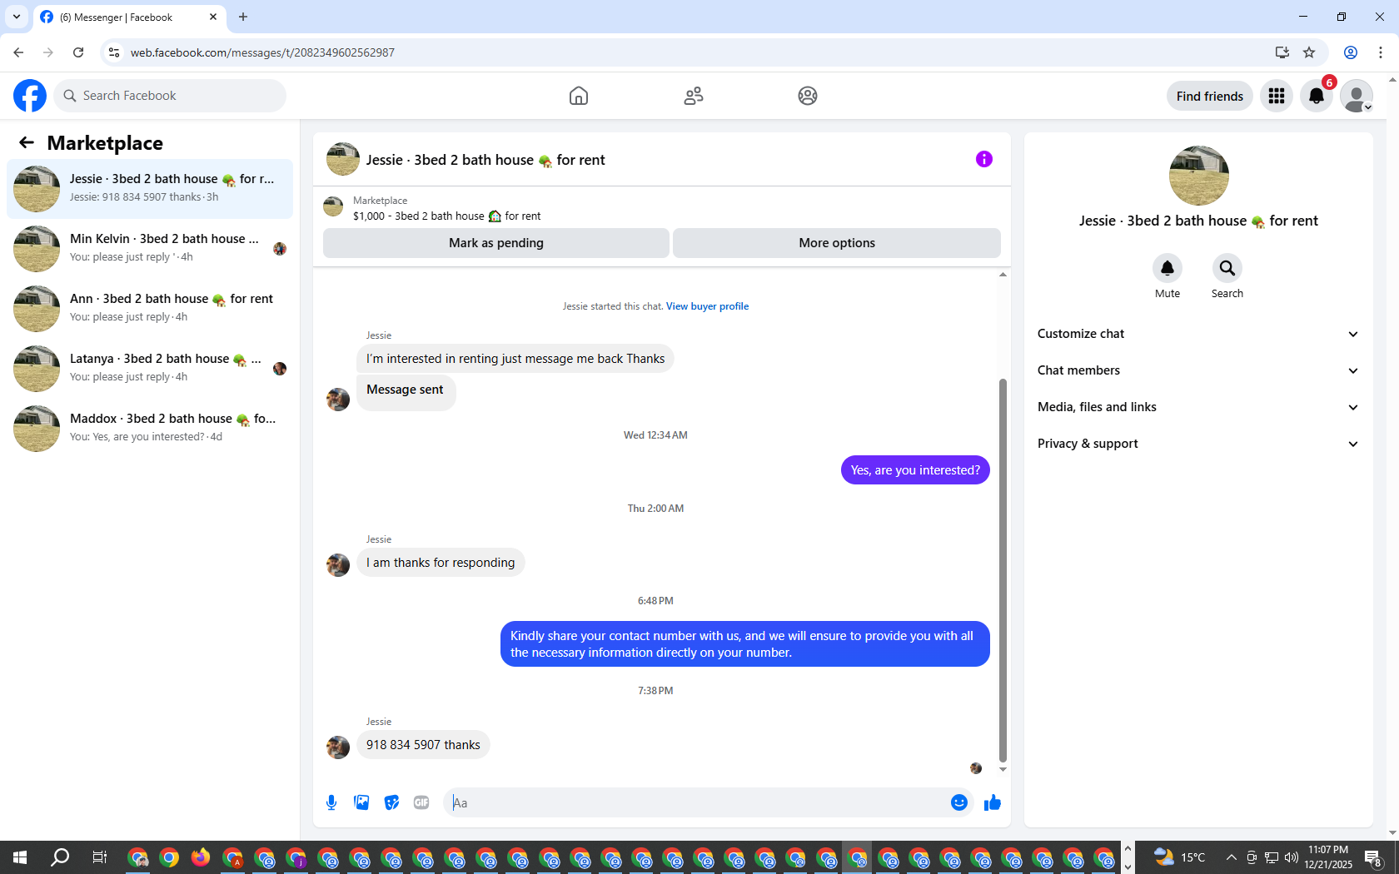1399x874 pixels.
Task: Open the taskbar clock showing 11:07 PM
Action: pyautogui.click(x=1328, y=857)
